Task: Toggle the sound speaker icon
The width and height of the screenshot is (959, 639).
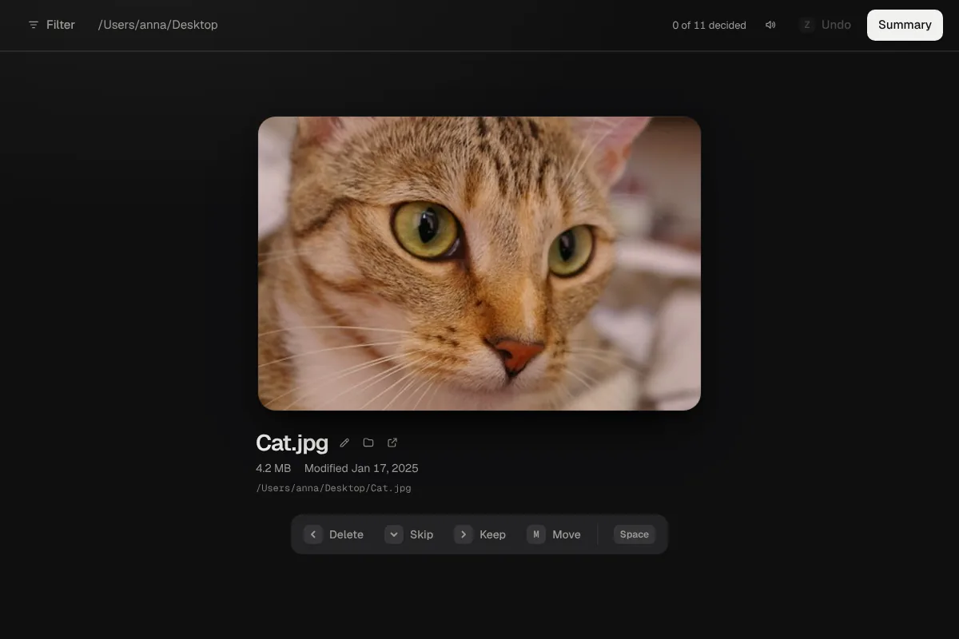Action: coord(770,25)
